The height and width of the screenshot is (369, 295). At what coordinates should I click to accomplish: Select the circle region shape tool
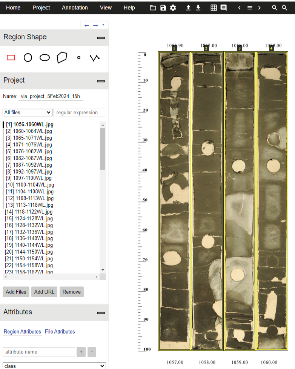point(28,57)
